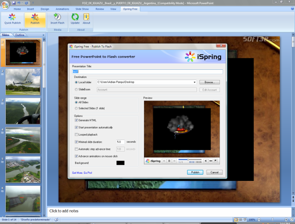The image size is (295, 224).
Task: Click the PowerPoint zoom slider handle
Action: click(272, 220)
